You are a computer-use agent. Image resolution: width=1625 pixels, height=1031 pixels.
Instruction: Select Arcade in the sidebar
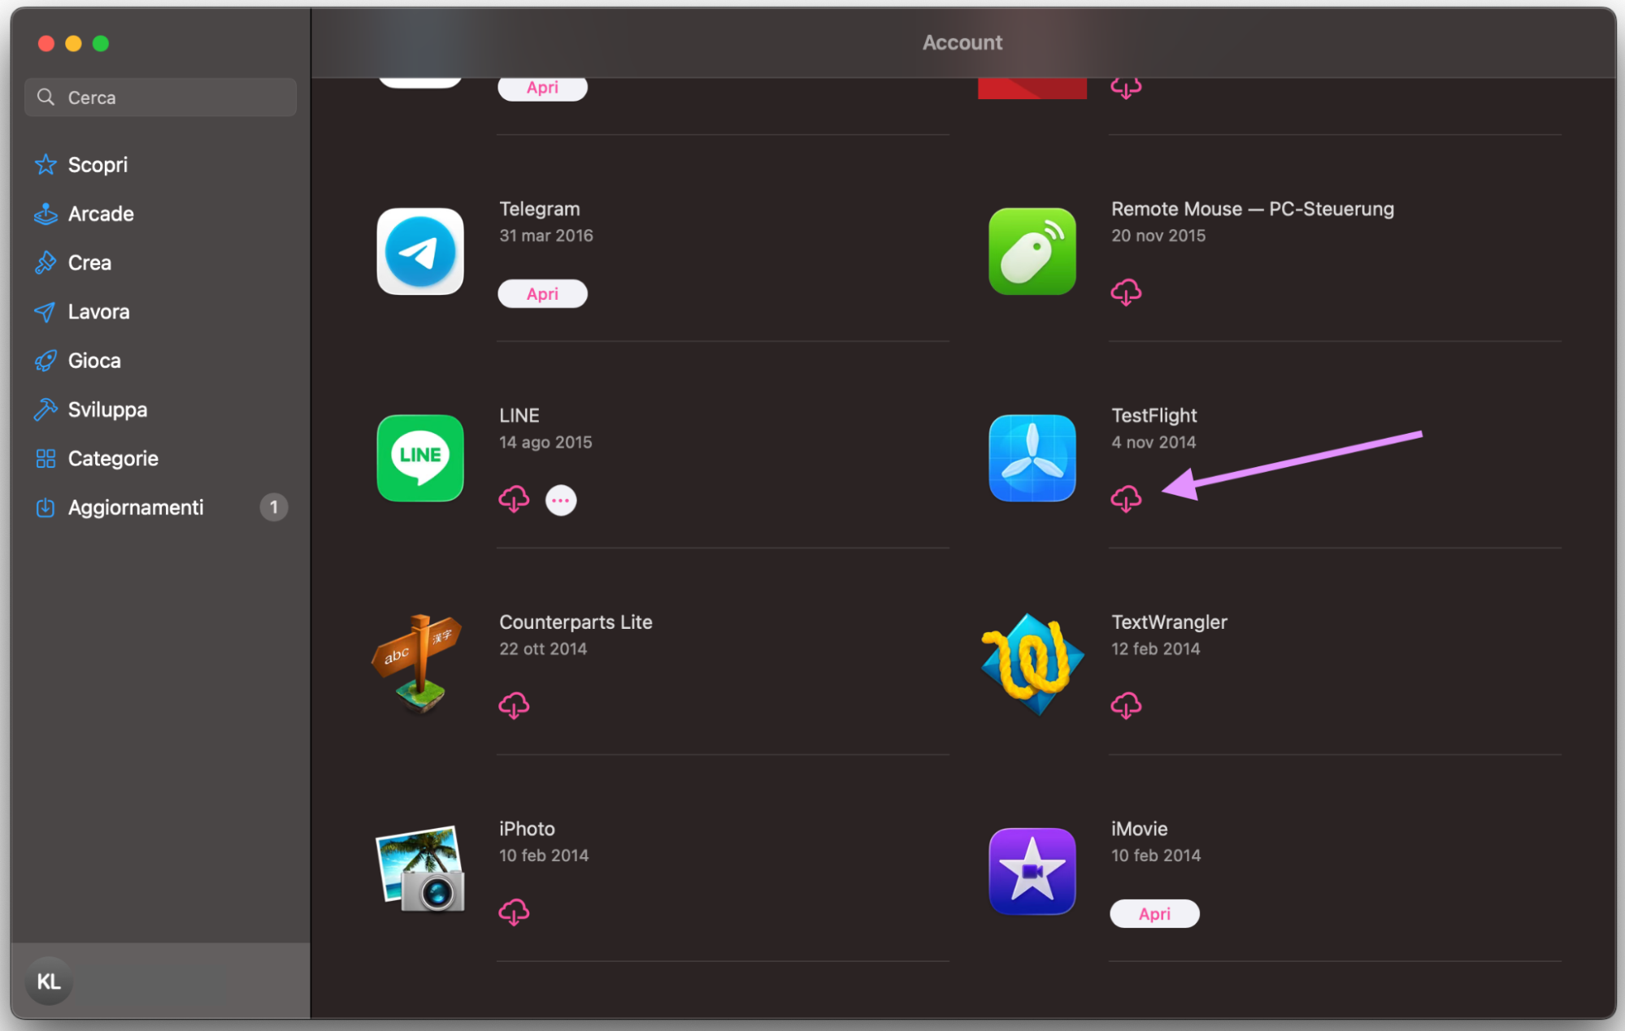point(100,214)
